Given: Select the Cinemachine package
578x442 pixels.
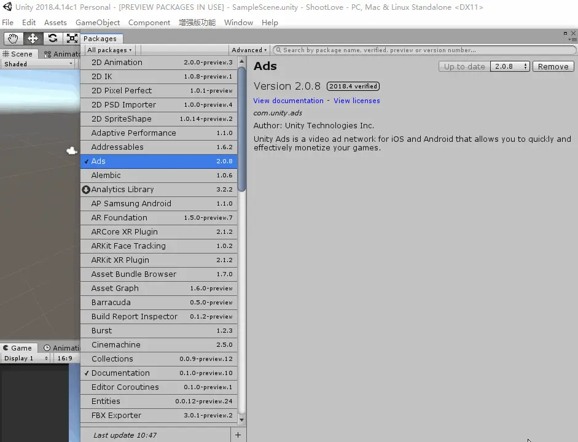Looking at the screenshot, I should [x=159, y=345].
